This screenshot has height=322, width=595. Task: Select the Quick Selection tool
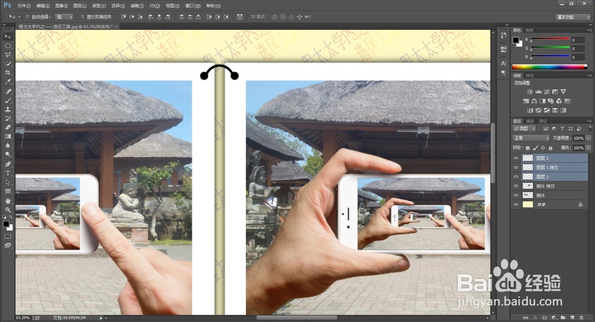pyautogui.click(x=8, y=64)
